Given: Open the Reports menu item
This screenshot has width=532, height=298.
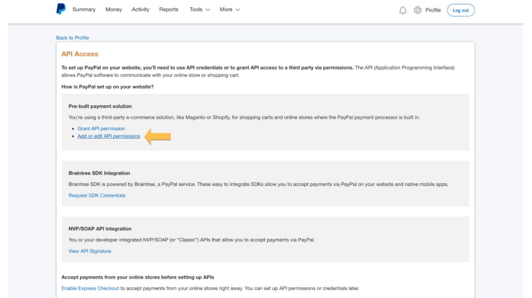Looking at the screenshot, I should (x=169, y=9).
